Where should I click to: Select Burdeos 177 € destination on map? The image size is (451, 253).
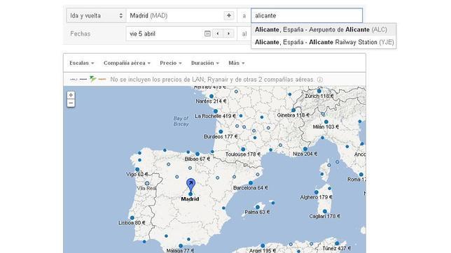(x=221, y=137)
